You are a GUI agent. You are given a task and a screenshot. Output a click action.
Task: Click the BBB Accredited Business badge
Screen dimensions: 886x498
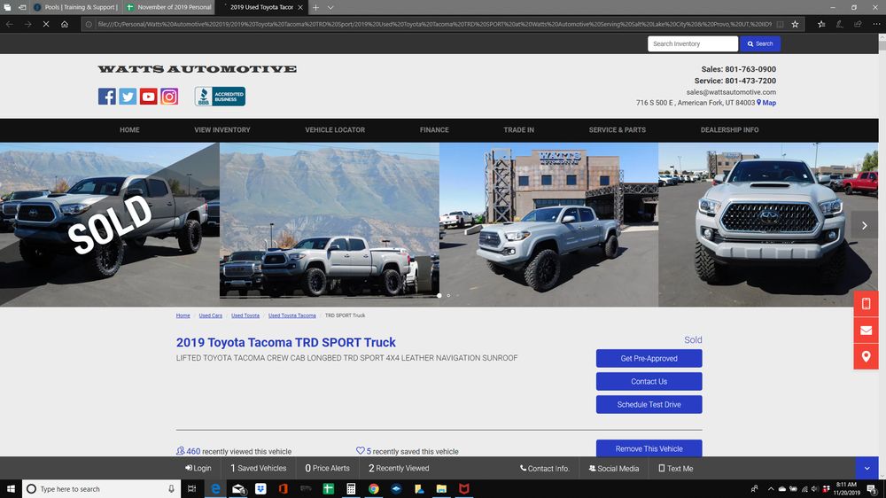220,97
